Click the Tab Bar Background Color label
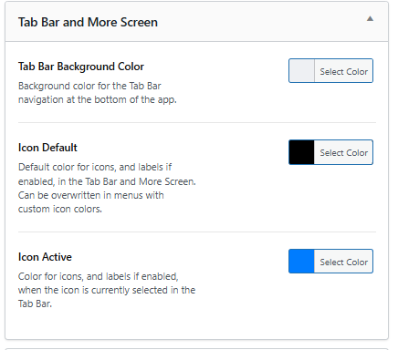 81,67
